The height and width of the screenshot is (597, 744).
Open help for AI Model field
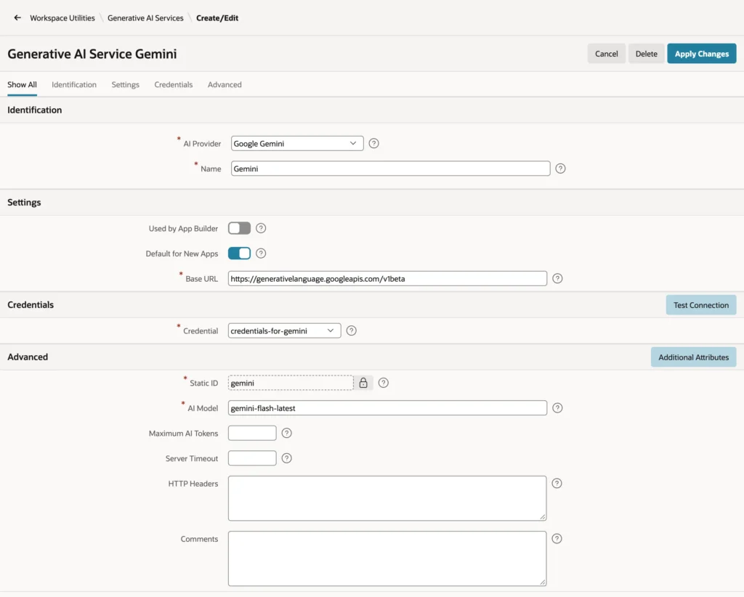coord(557,407)
